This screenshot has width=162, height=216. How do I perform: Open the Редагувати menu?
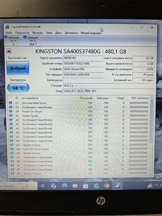(22, 33)
